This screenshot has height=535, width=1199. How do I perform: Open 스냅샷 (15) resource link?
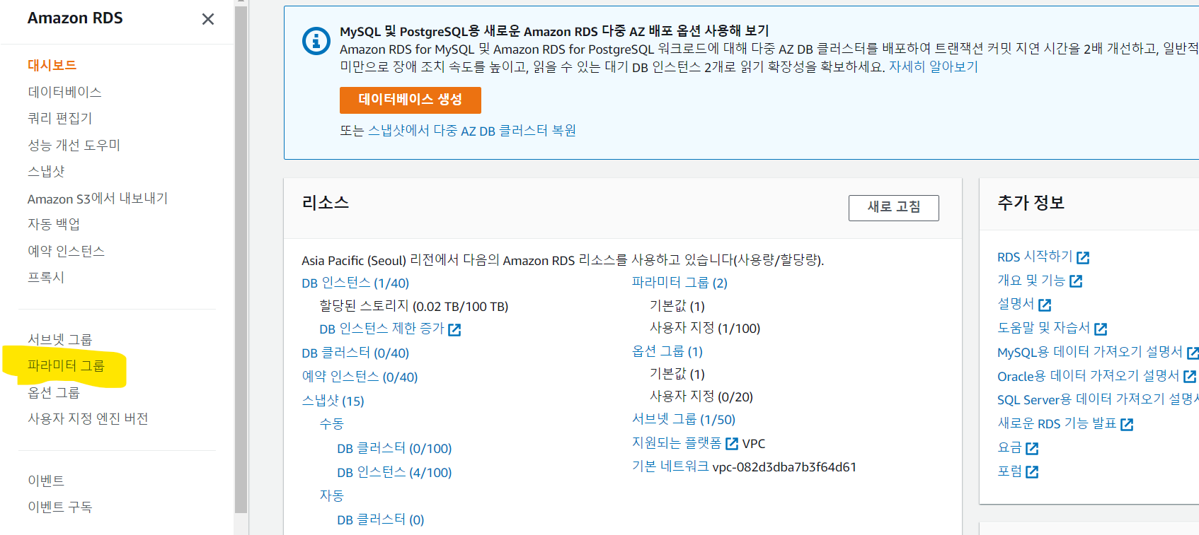pos(333,401)
